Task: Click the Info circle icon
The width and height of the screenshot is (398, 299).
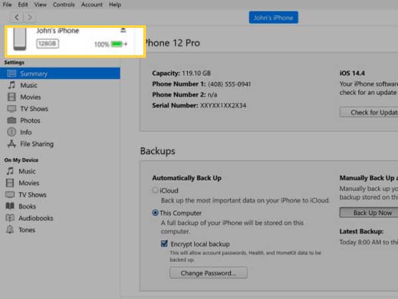Action: [x=11, y=132]
